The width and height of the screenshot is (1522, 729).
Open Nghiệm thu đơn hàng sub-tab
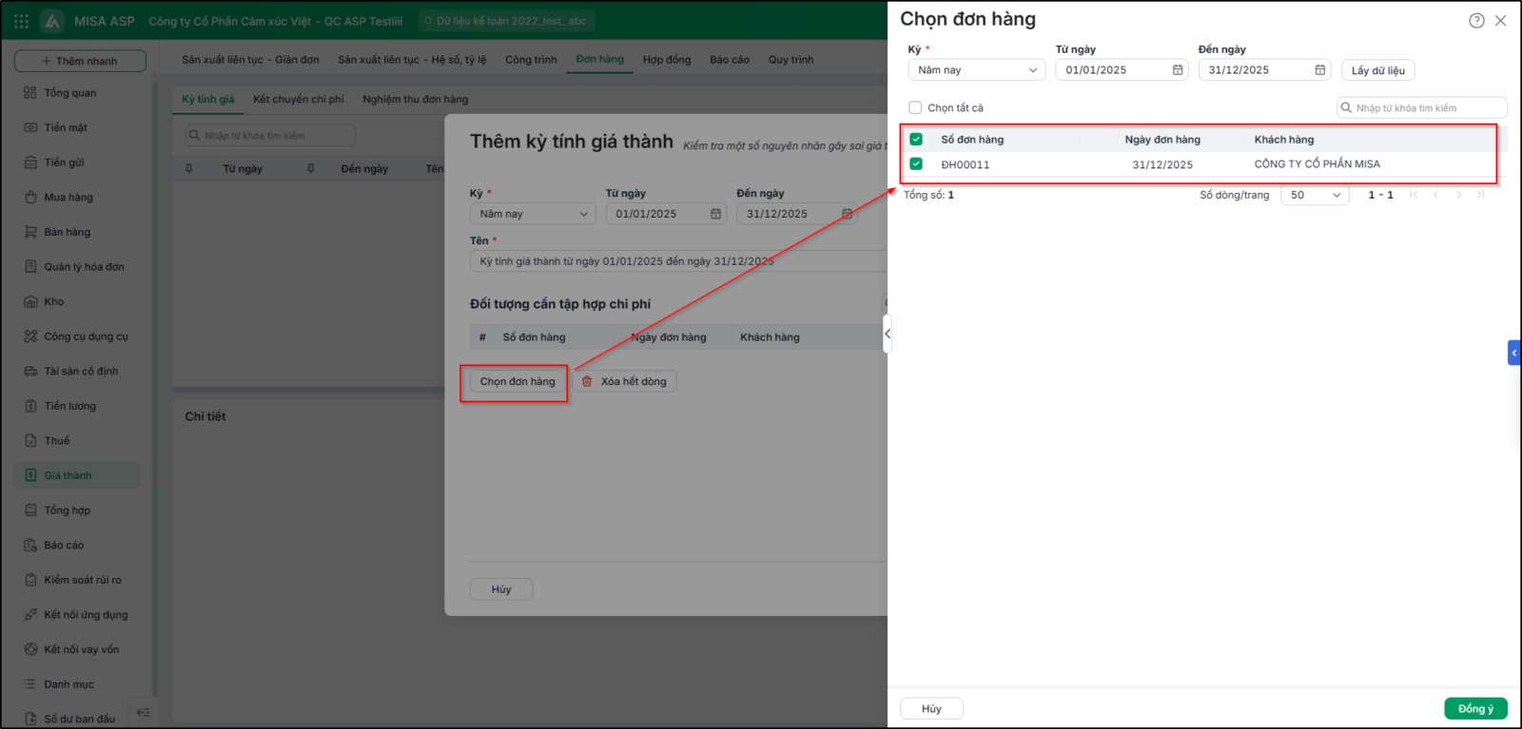416,99
